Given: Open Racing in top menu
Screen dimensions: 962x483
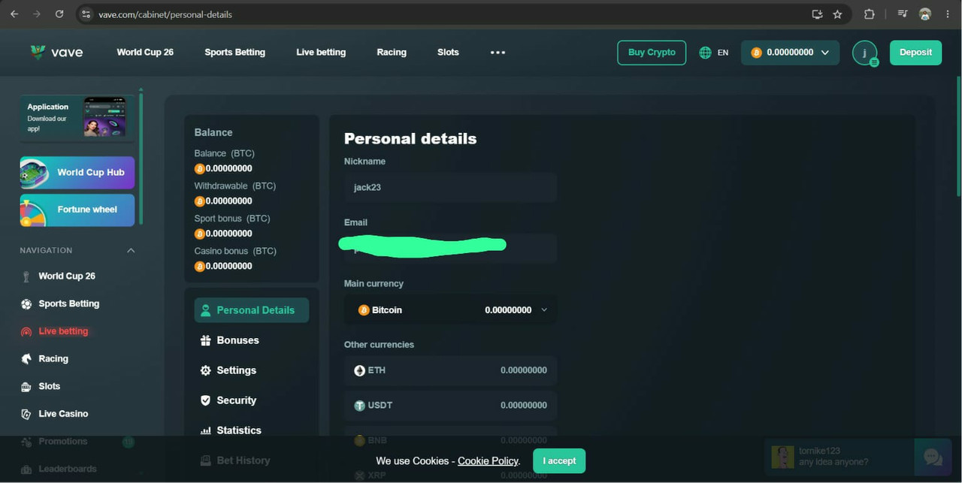Looking at the screenshot, I should tap(392, 52).
